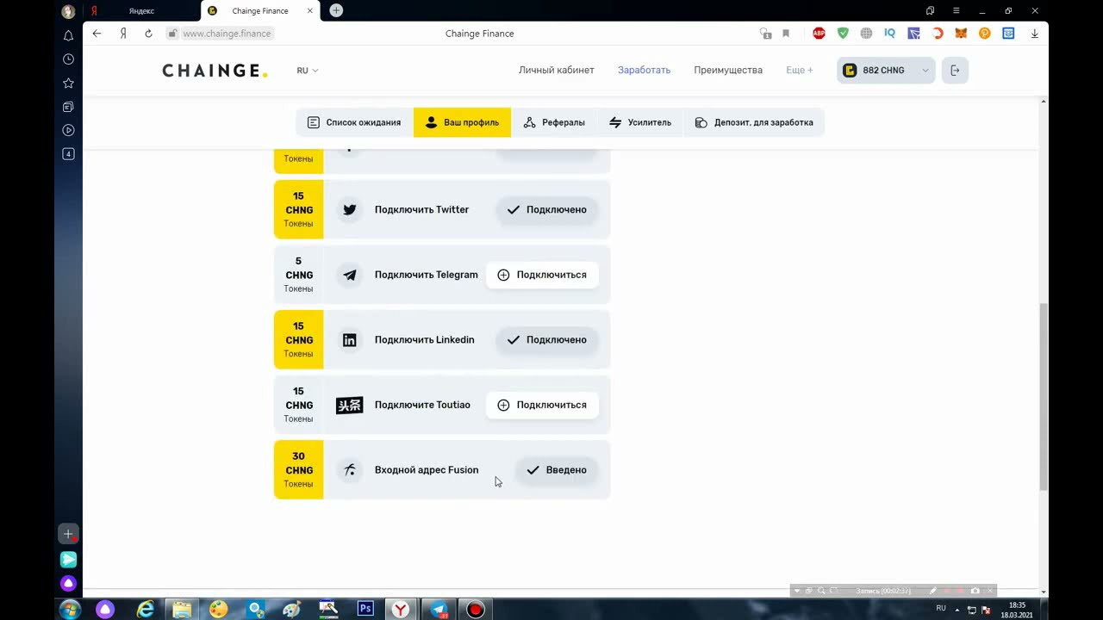Image resolution: width=1103 pixels, height=620 pixels.
Task: Click the Yandex Я home icon in toolbar
Action: (x=123, y=34)
